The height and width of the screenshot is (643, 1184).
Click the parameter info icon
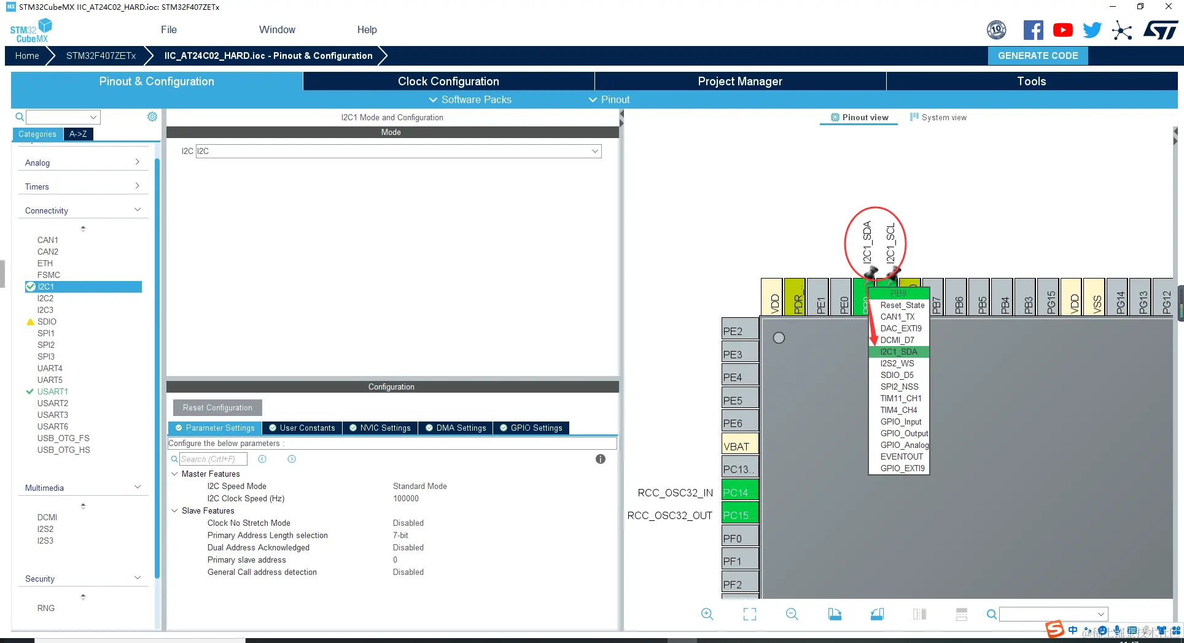pyautogui.click(x=601, y=459)
